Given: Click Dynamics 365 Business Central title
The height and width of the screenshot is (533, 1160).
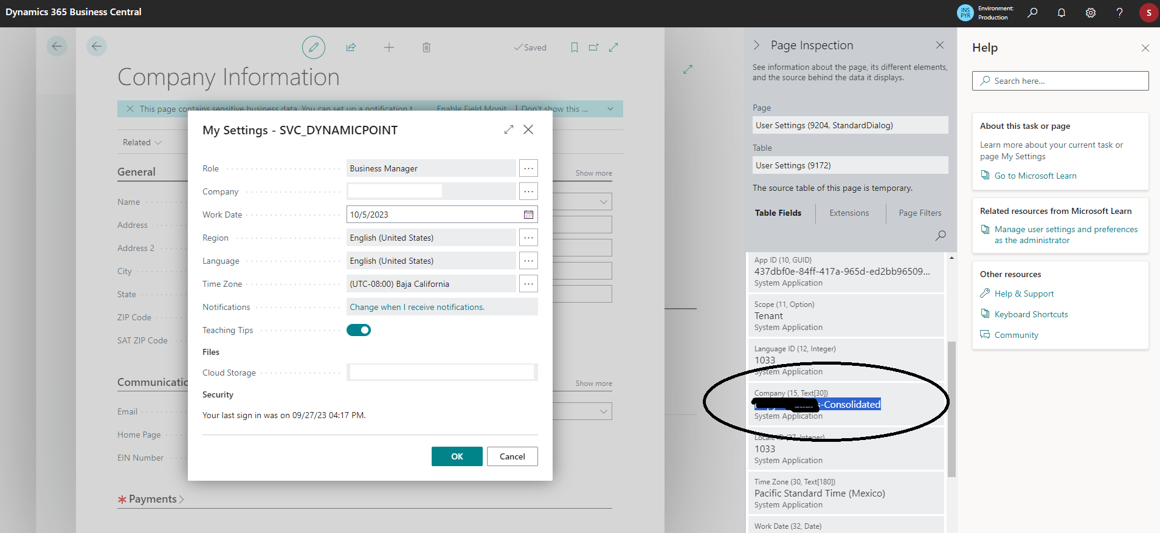Looking at the screenshot, I should pos(74,12).
